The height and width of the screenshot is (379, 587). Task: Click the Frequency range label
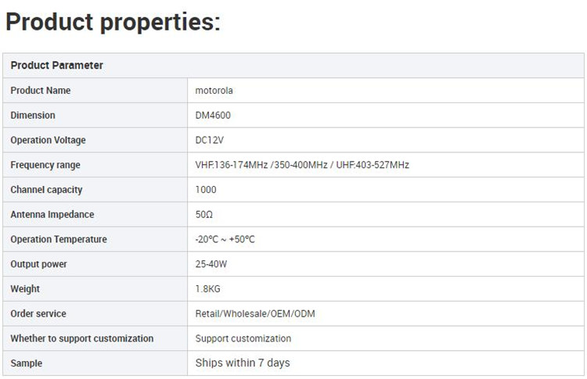pos(45,165)
